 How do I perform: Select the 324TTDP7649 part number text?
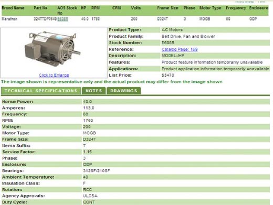[x=45, y=19]
